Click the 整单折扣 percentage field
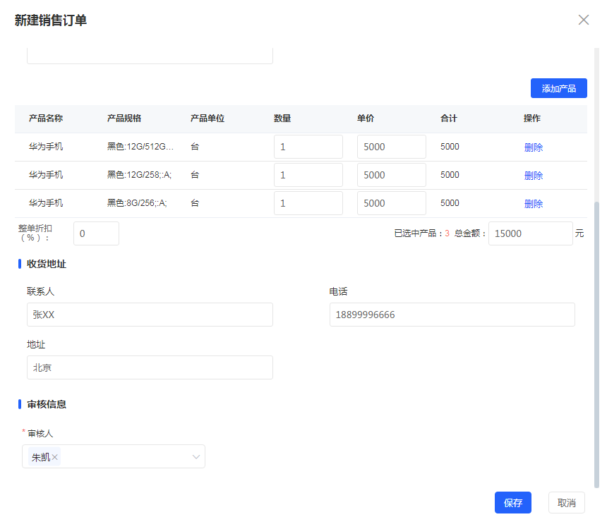607x517 pixels. [x=96, y=233]
